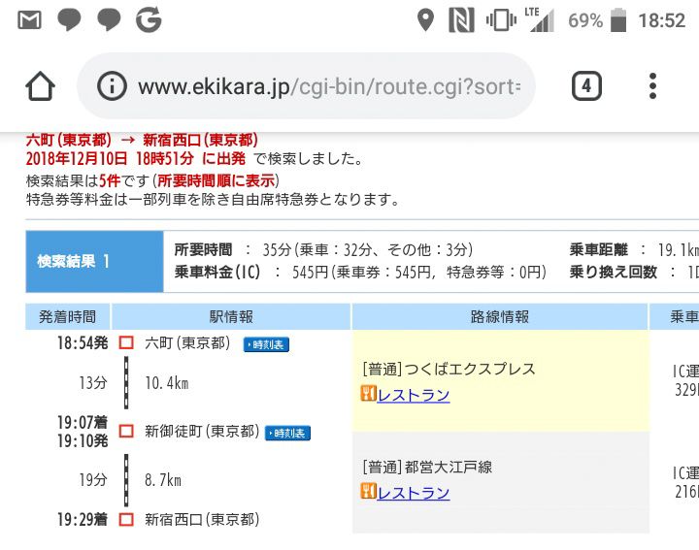
Task: Open 時刻表 timetable button for 六町
Action: pyautogui.click(x=266, y=344)
